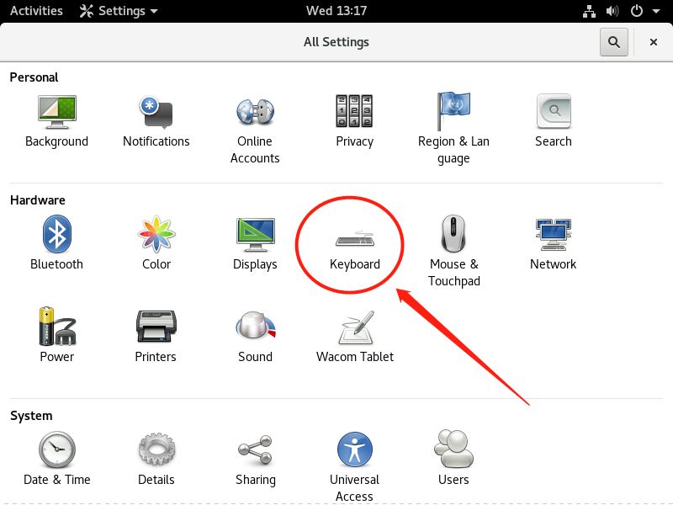This screenshot has width=673, height=505.
Task: Expand the system menu arrow in top bar
Action: [x=656, y=12]
